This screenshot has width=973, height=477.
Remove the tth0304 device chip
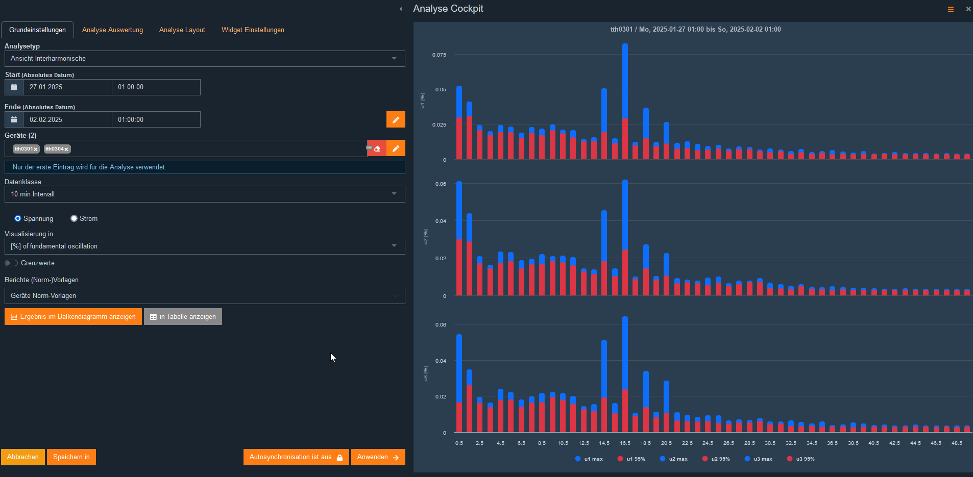(x=67, y=149)
